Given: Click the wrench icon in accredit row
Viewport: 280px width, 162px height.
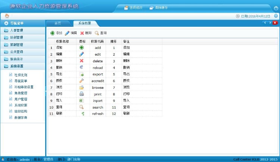Looking at the screenshot, I should click(82, 81).
